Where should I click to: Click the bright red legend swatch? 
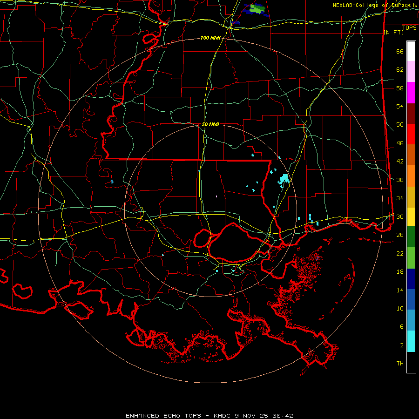[411, 134]
